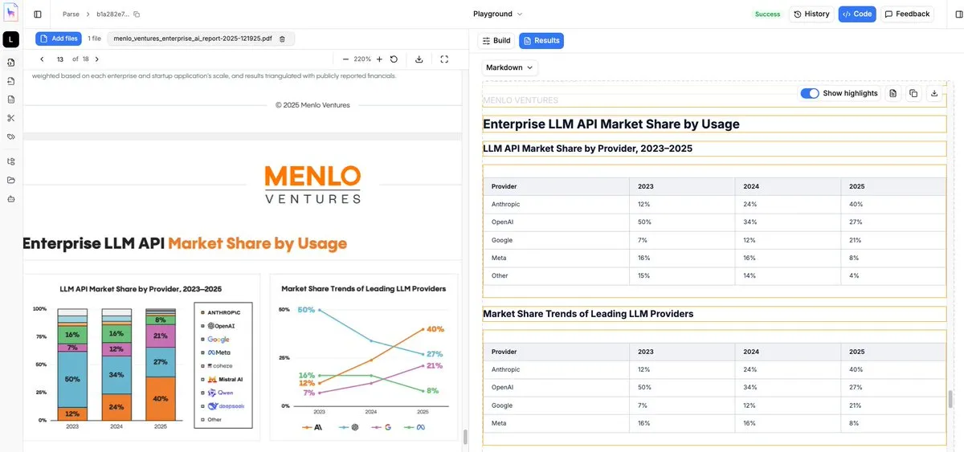
Task: Click the page number input field
Action: (60, 59)
